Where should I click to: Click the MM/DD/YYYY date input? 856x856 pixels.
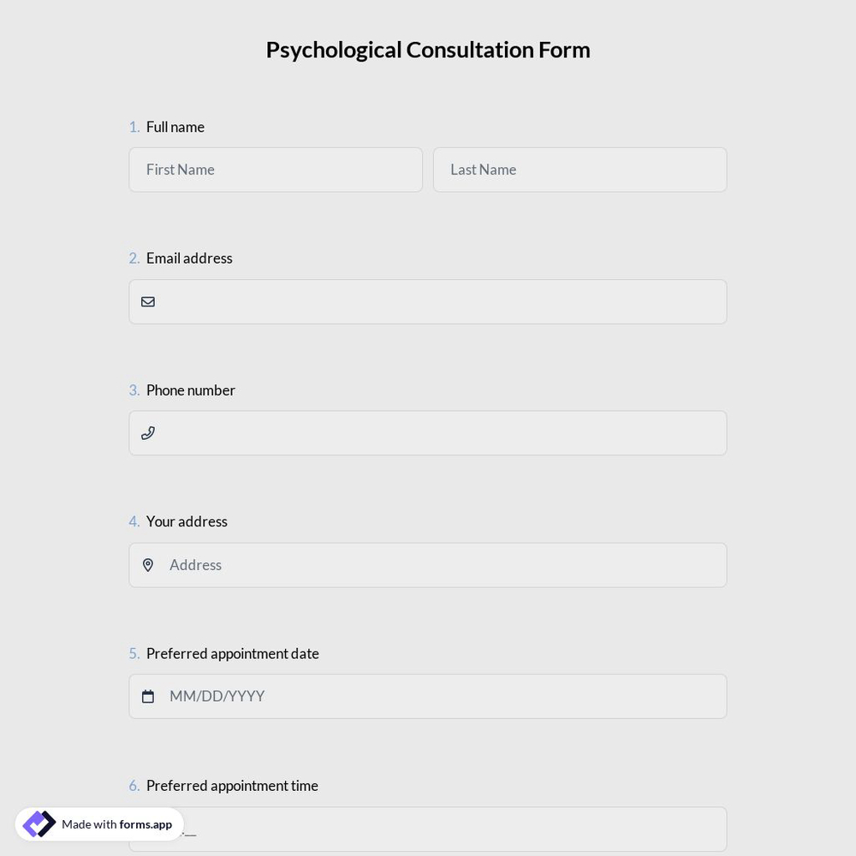point(428,696)
